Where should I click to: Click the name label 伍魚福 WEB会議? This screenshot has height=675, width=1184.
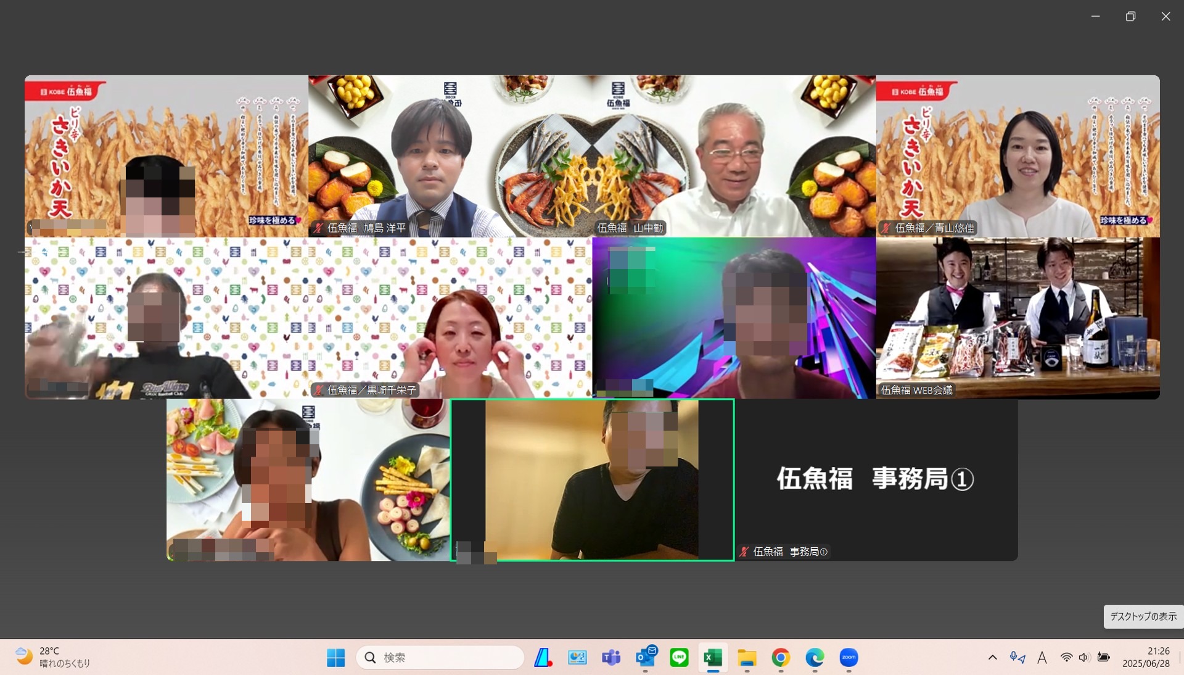pyautogui.click(x=916, y=391)
